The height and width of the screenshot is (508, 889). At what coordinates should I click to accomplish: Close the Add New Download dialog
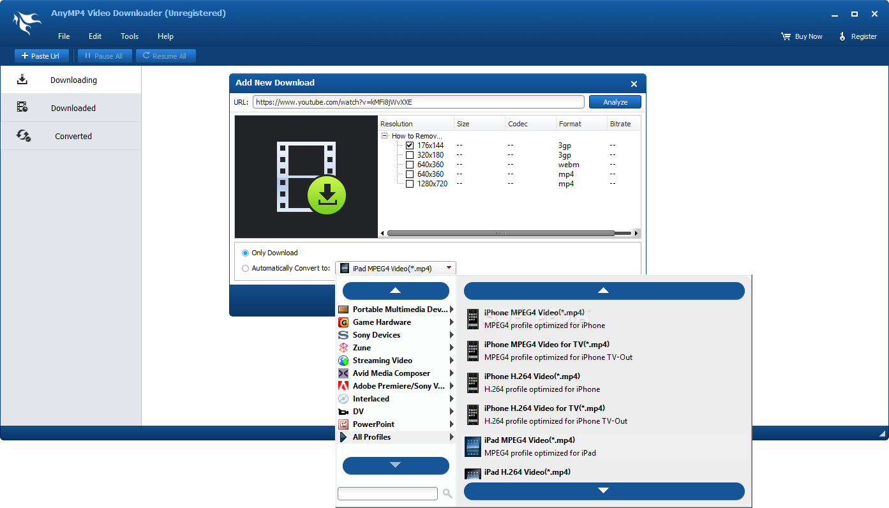[x=634, y=84]
